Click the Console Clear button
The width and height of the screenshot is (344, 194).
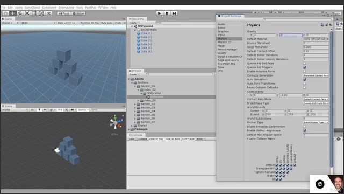click(x=132, y=139)
